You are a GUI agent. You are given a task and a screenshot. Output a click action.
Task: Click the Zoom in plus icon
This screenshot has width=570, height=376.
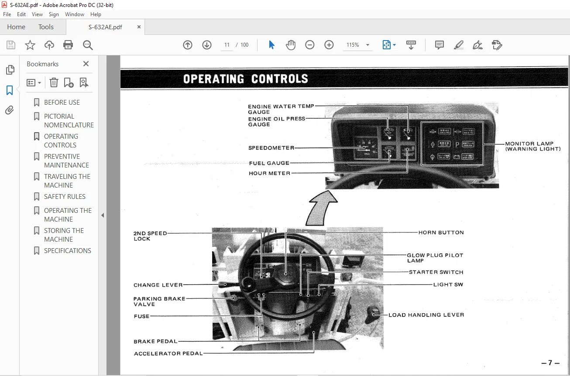329,45
